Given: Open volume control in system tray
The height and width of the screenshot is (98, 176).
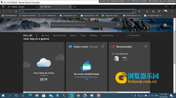Looking at the screenshot, I should click(152, 96).
